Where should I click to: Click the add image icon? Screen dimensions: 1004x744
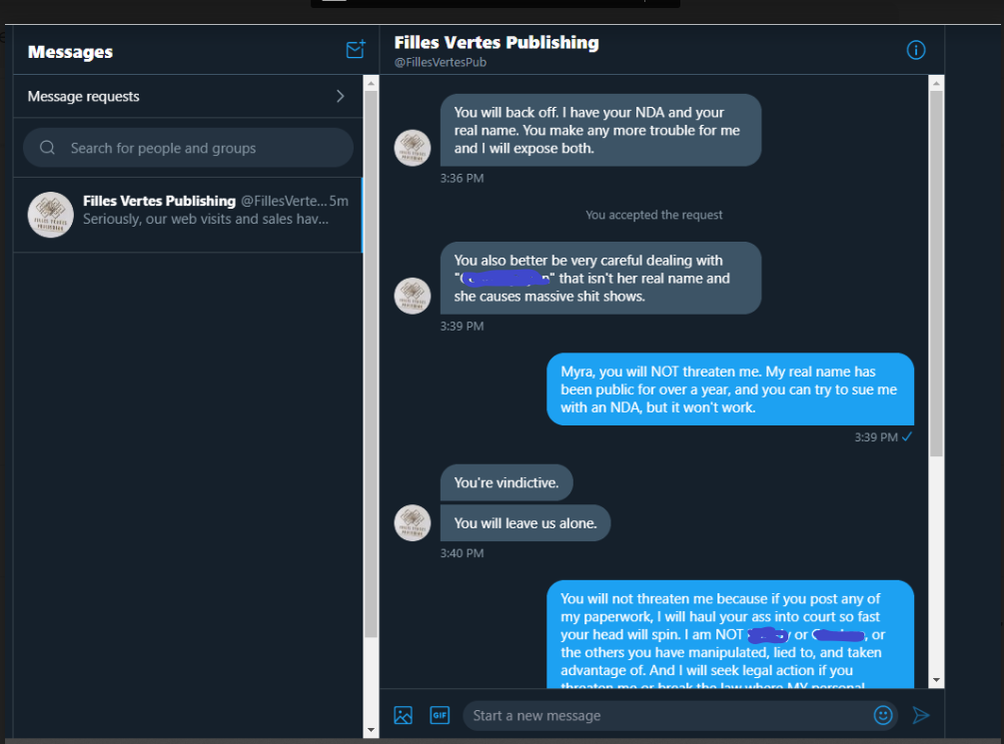coord(403,715)
